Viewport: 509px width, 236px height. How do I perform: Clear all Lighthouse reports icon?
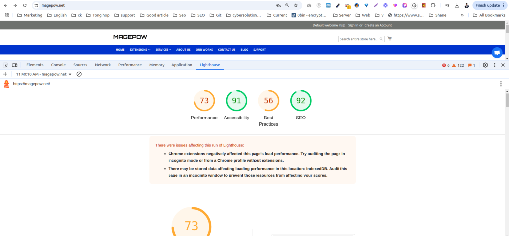[79, 74]
